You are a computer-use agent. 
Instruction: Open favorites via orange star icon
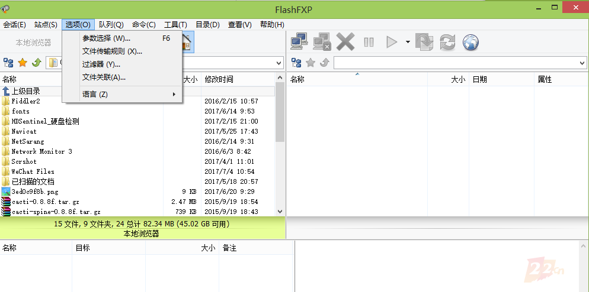coord(23,63)
